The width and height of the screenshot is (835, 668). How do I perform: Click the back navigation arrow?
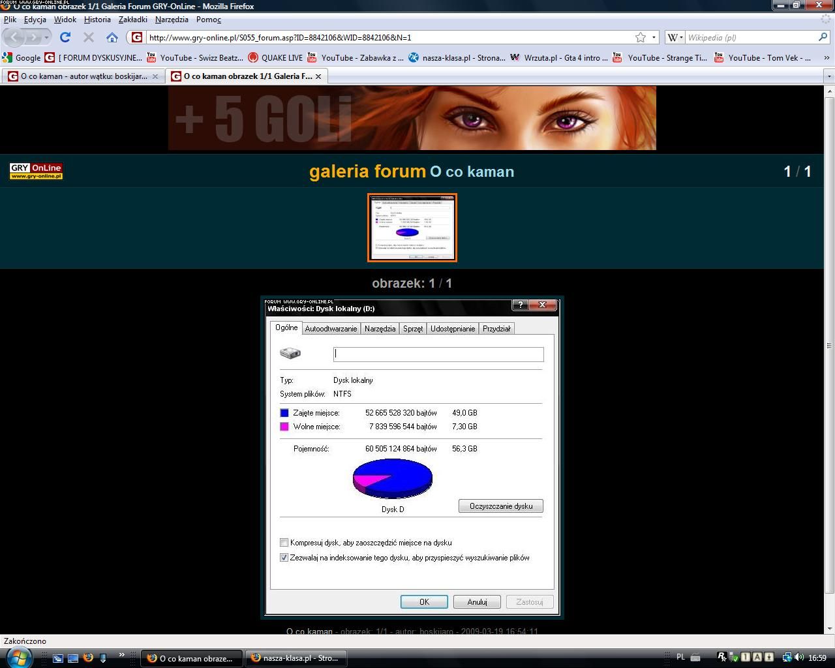pyautogui.click(x=16, y=37)
